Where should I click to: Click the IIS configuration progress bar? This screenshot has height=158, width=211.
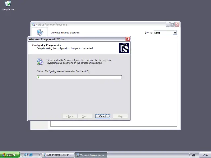point(79,77)
